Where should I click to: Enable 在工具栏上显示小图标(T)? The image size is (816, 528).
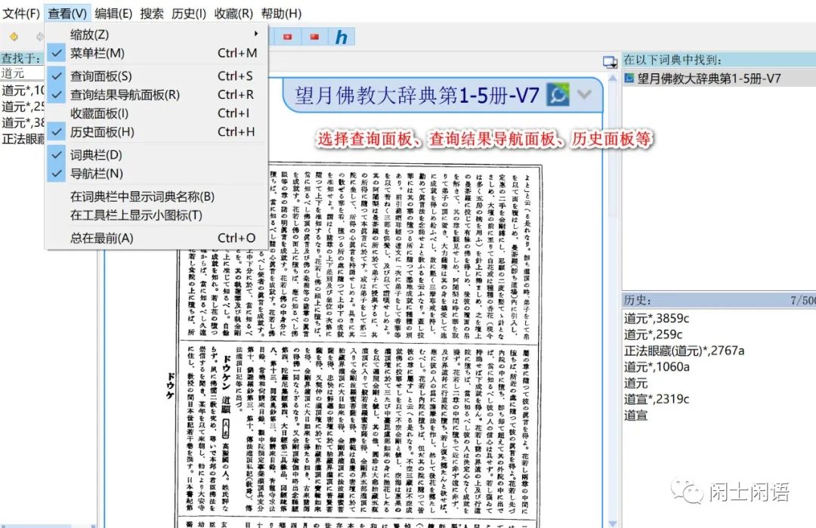156,215
